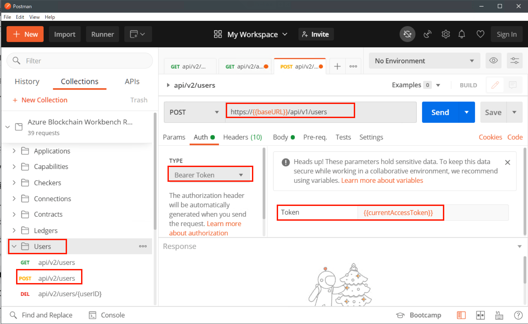Open the Console panel
The image size is (528, 324).
point(107,315)
